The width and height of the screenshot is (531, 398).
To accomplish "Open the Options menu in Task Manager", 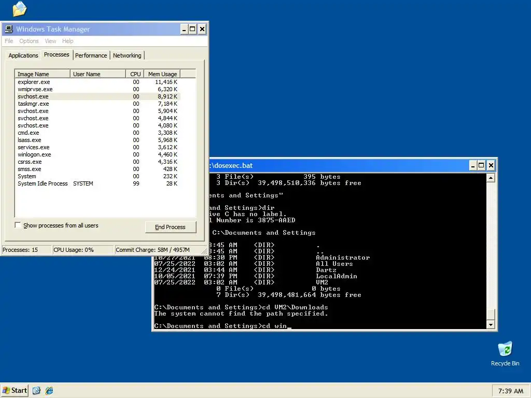I will tap(29, 41).
